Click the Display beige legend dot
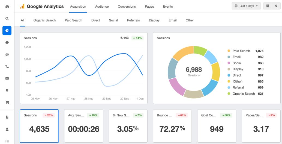 click(229, 69)
